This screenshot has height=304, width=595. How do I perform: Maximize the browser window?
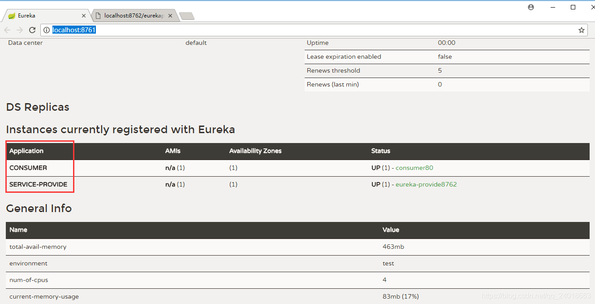(x=573, y=7)
